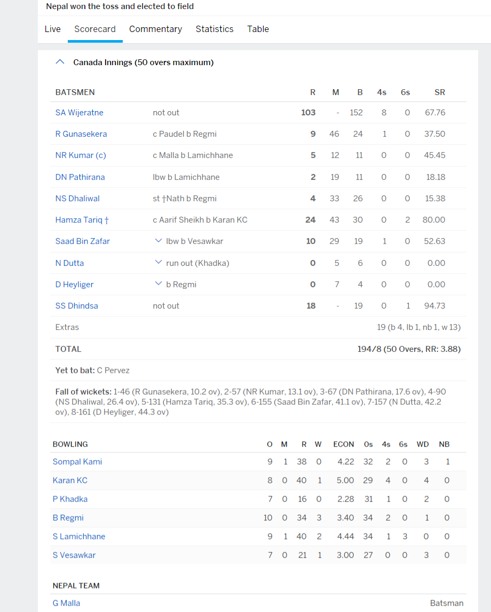Open P Khadka bowler link
The image size is (491, 612).
[70, 499]
